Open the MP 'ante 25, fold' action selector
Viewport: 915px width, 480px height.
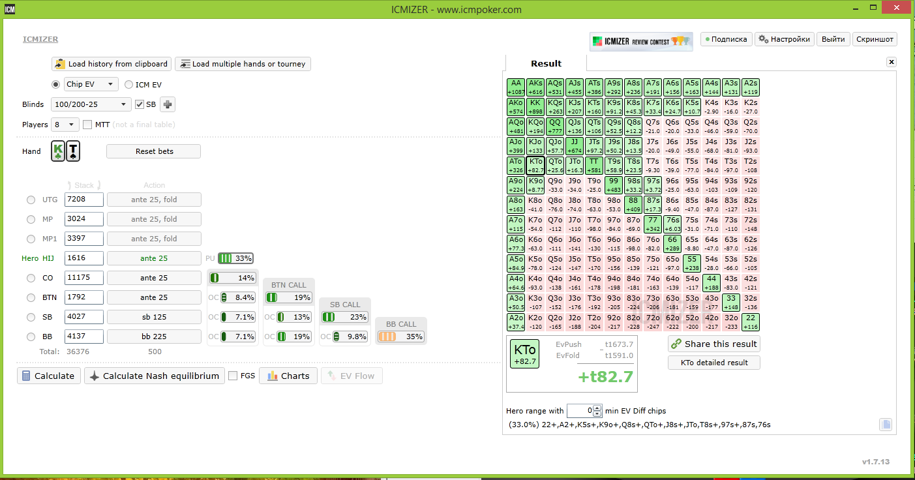click(x=154, y=219)
